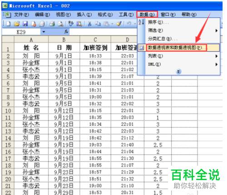Open the 文件(F) menu
The width and height of the screenshot is (227, 195).
click(x=21, y=14)
